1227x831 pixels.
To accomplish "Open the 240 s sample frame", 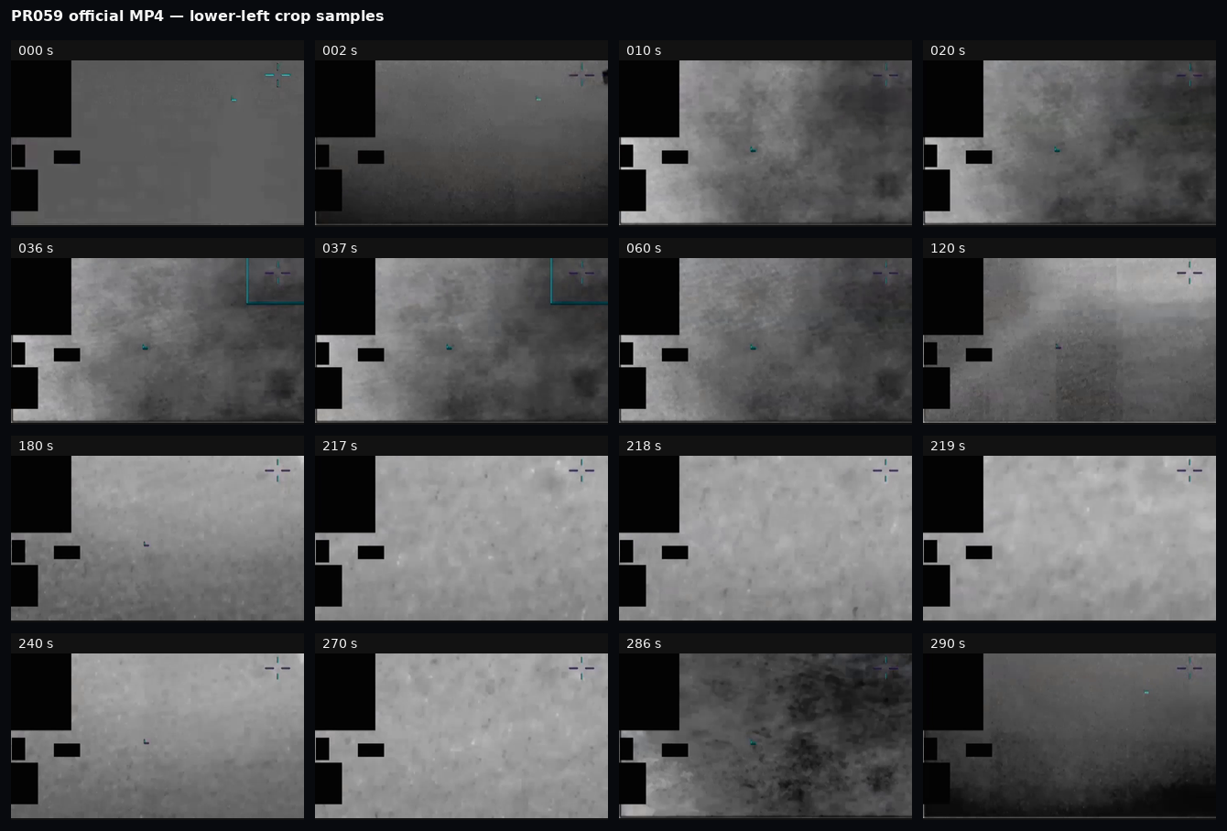I will 157,736.
